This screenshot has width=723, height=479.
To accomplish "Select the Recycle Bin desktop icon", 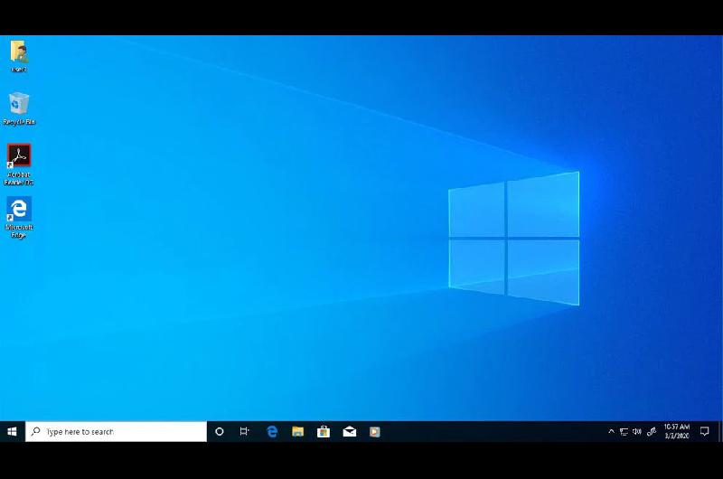I will click(x=19, y=108).
